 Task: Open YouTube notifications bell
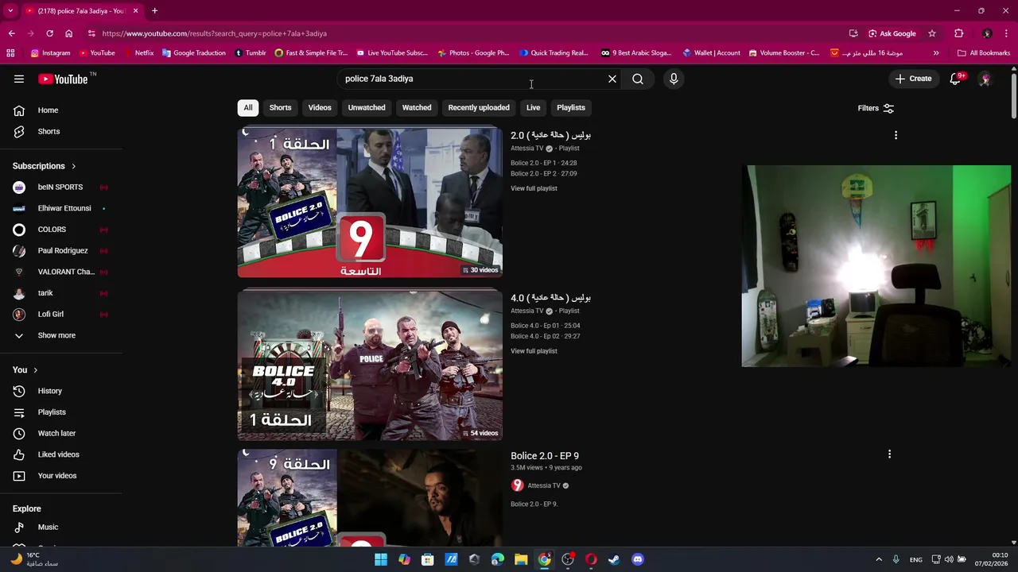click(957, 79)
